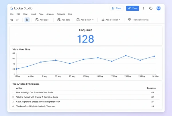Click the 25 May peak data point
Viewport: 172px width, 116px height.
126,56
